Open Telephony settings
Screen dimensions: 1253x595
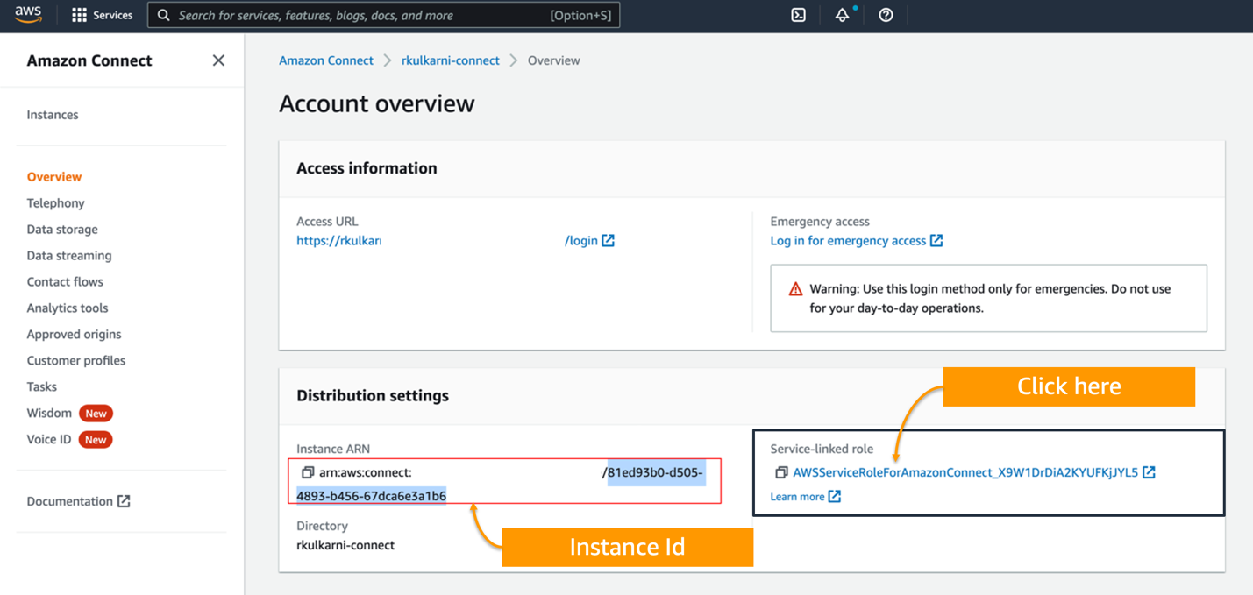pos(56,202)
